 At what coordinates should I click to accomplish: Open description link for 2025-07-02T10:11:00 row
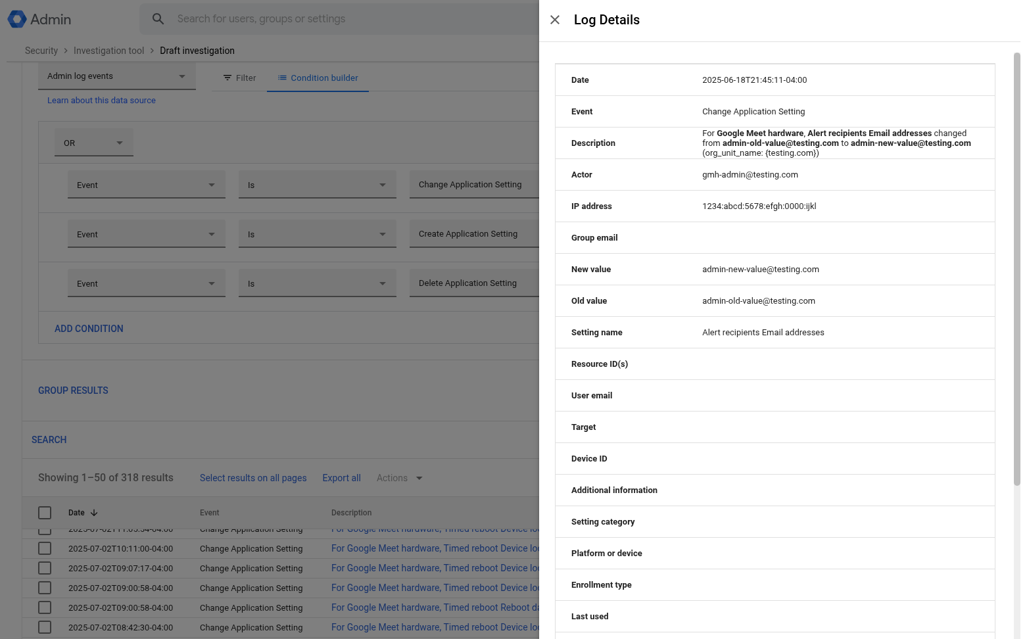pyautogui.click(x=435, y=548)
